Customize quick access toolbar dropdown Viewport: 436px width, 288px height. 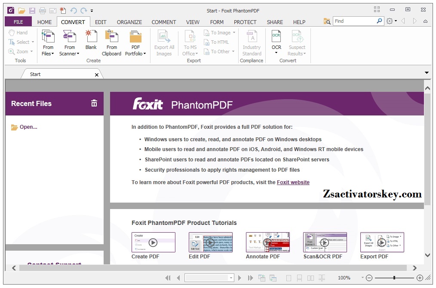(92, 11)
